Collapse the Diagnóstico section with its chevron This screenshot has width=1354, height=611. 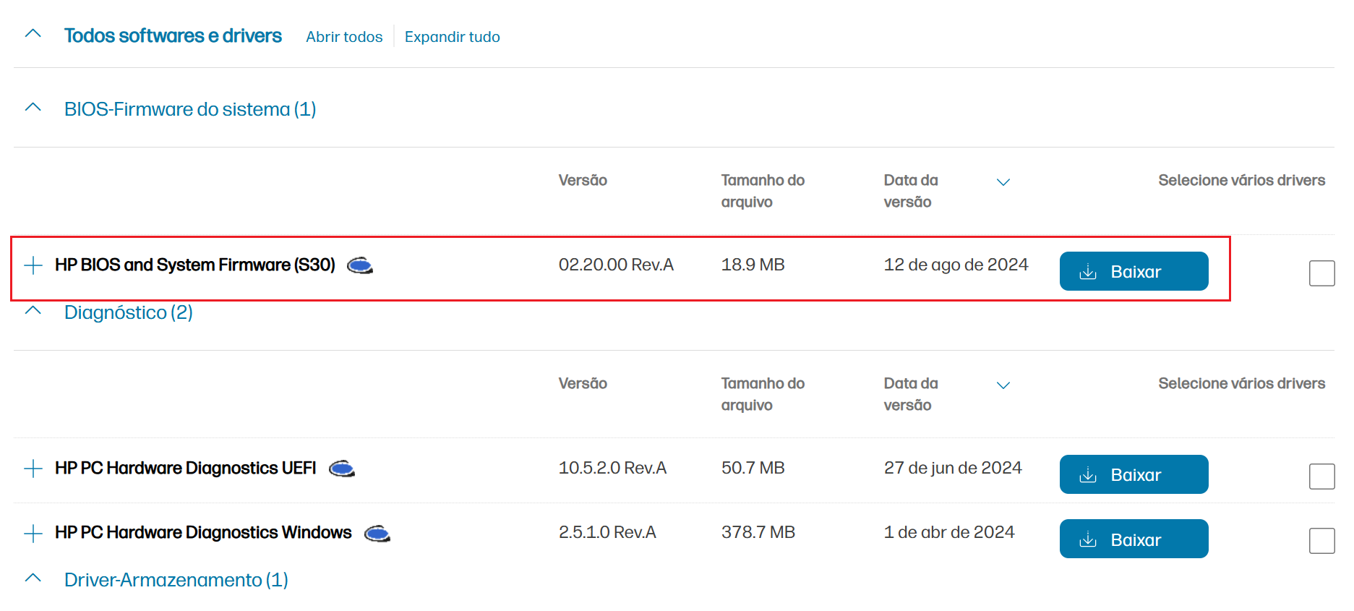[x=33, y=310]
